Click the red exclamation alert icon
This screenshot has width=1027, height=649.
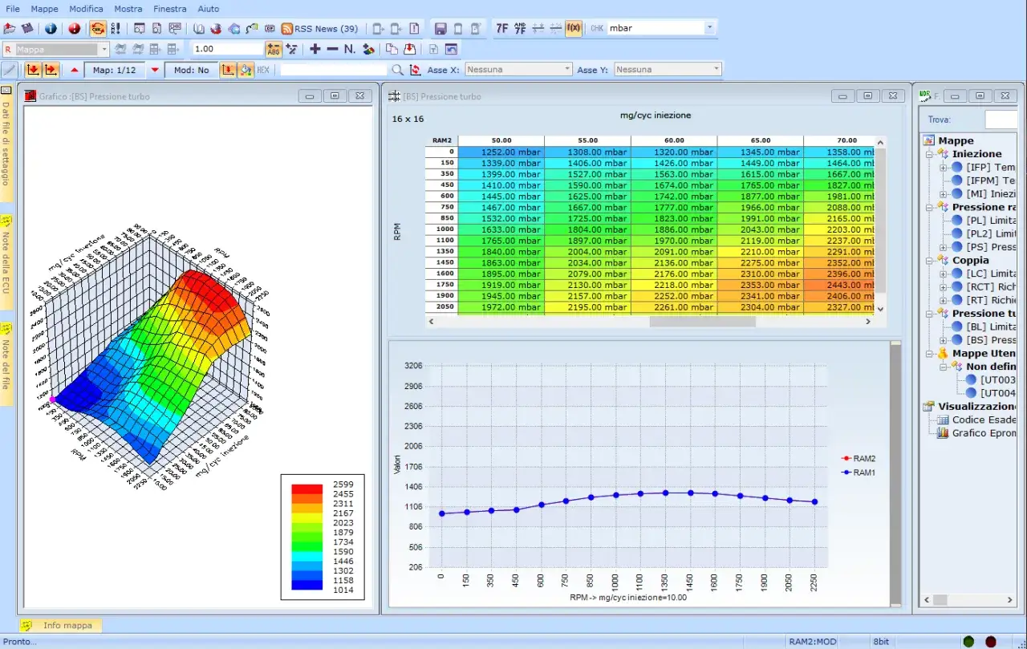click(74, 28)
